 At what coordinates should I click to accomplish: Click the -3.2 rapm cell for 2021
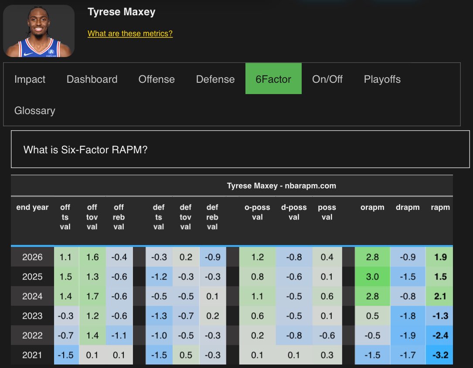pos(439,355)
